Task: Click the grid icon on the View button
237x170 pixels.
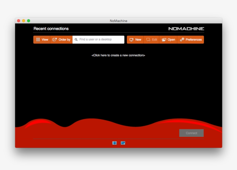Action: 38,40
